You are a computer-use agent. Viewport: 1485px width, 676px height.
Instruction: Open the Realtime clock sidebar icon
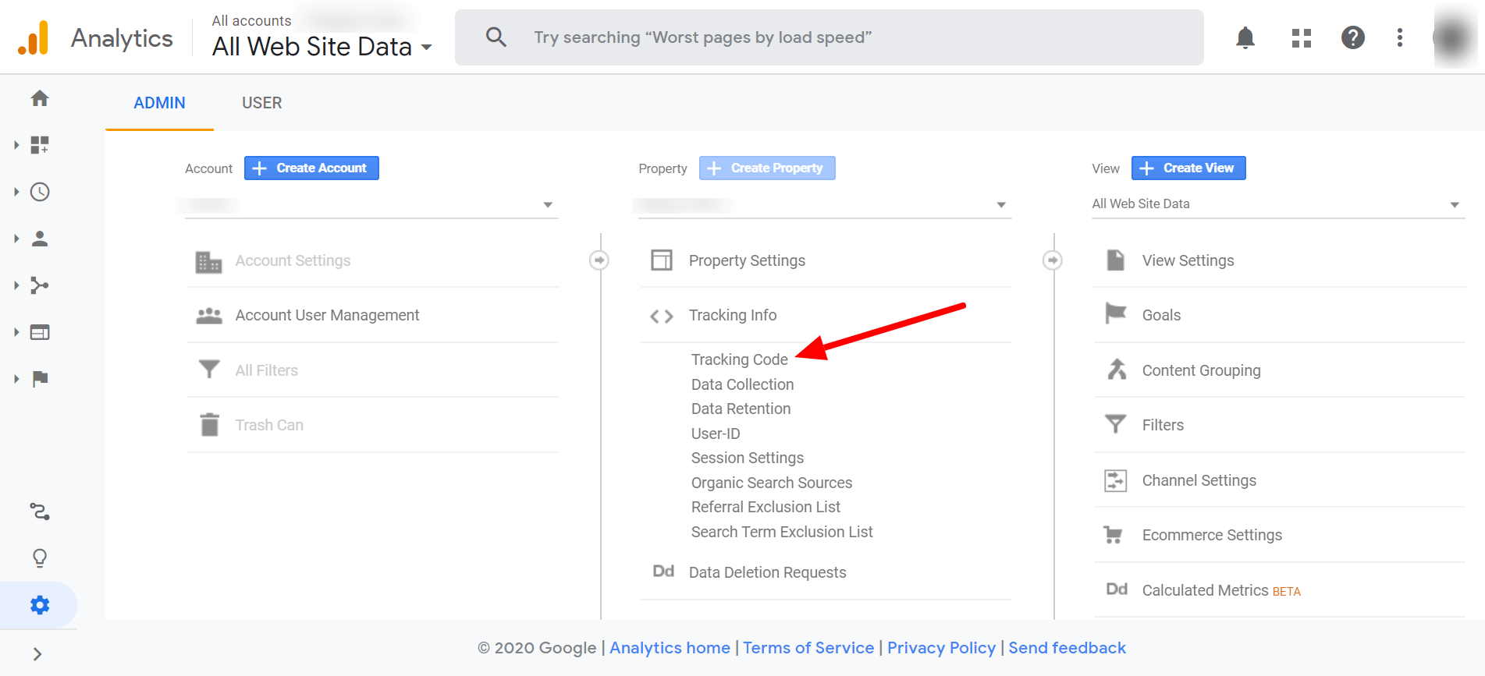tap(40, 192)
